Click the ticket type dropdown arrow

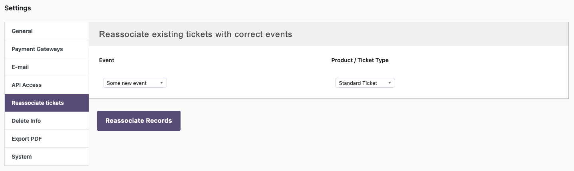click(x=389, y=83)
